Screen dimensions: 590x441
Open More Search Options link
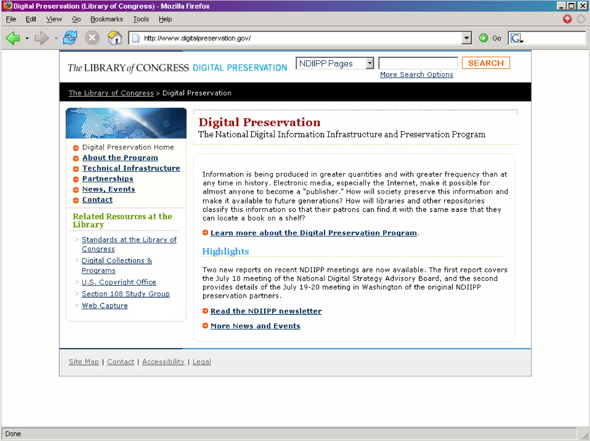coord(417,75)
